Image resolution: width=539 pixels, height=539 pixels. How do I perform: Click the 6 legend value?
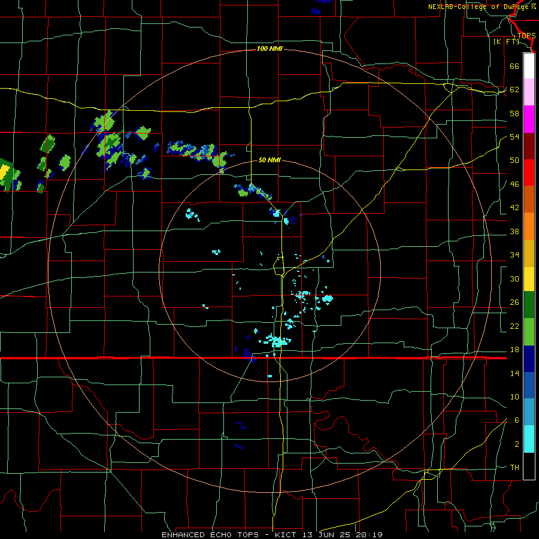517,420
